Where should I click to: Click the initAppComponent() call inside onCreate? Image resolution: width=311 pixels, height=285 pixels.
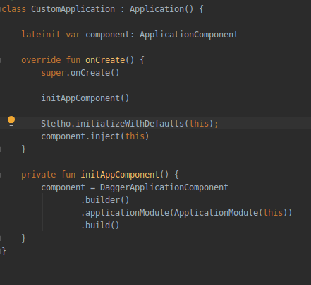coord(85,98)
